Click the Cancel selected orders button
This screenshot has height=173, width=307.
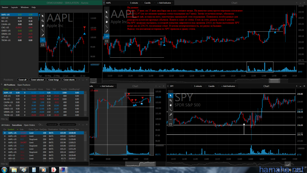tap(67, 125)
